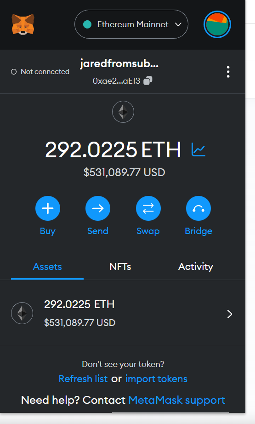Viewport: 255px width, 424px height.
Task: Open the three-dot account options menu
Action: (x=228, y=72)
